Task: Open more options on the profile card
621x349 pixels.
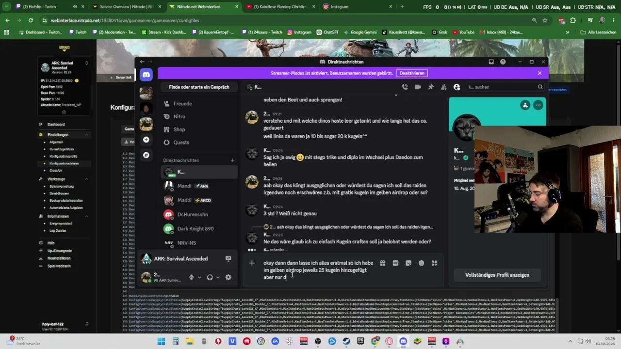Action: click(538, 105)
